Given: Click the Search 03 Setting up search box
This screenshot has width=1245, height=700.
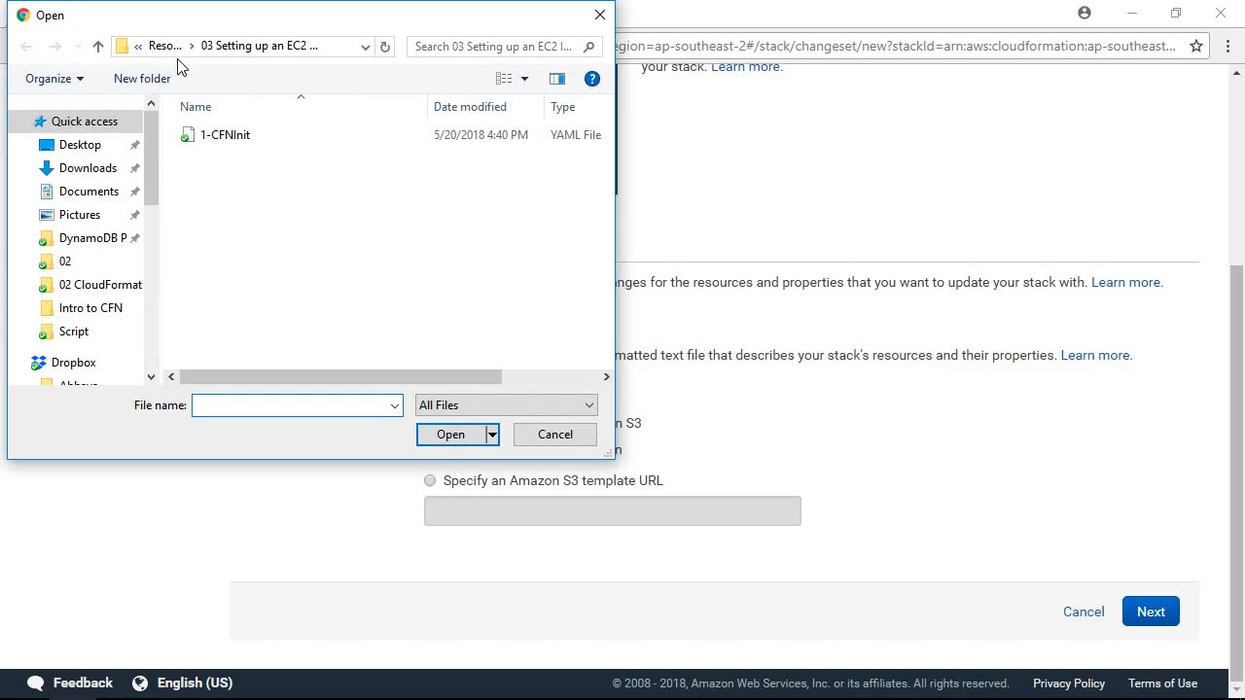Looking at the screenshot, I should [492, 47].
